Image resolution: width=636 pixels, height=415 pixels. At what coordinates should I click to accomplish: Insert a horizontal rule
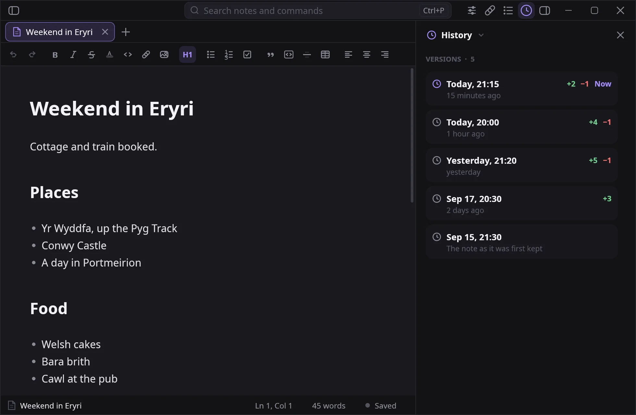(x=307, y=54)
